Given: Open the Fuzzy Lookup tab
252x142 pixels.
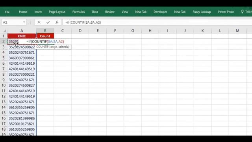Looking at the screenshot, I should [202, 12].
